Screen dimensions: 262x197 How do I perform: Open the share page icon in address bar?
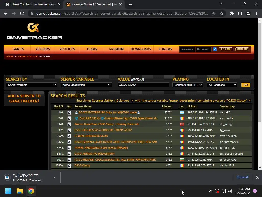coord(213,13)
